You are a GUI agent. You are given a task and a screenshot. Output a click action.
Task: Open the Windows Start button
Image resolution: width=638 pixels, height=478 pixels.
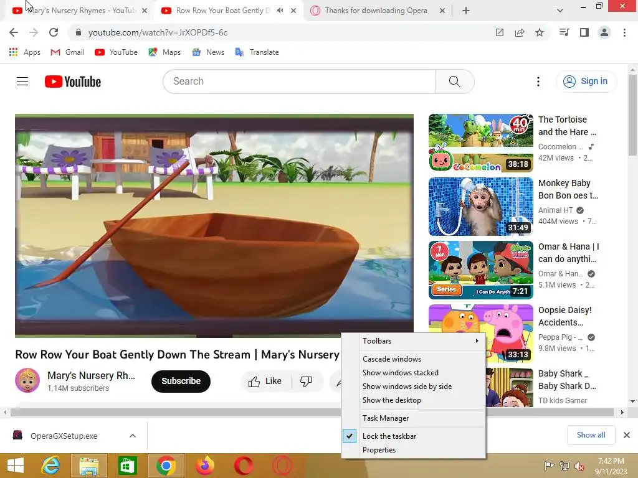pos(16,466)
